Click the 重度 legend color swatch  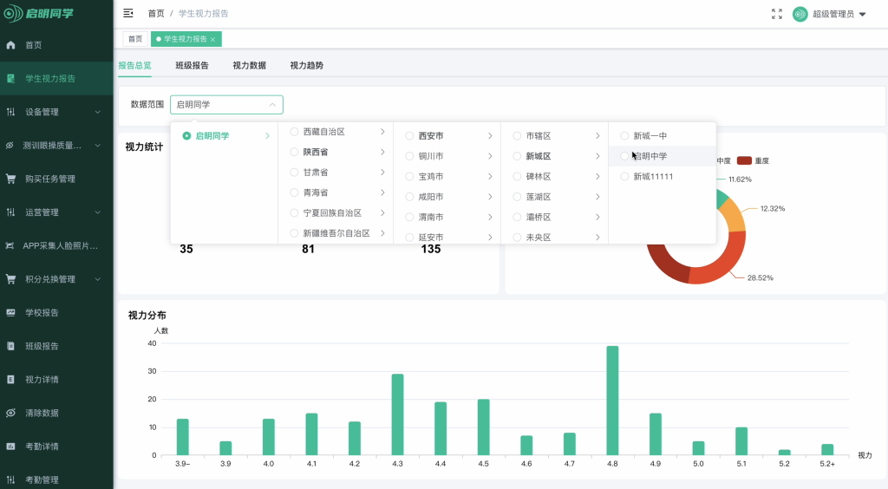click(x=744, y=160)
